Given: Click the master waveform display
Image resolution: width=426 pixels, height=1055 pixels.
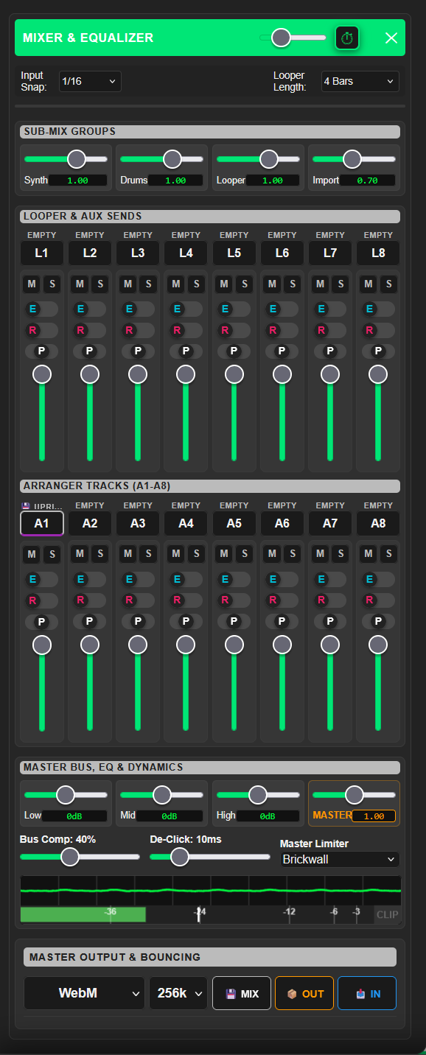Looking at the screenshot, I should pyautogui.click(x=211, y=891).
